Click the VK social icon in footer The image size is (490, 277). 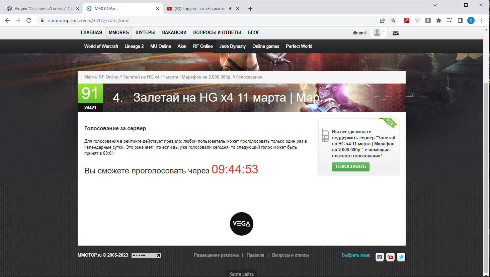[x=380, y=257]
